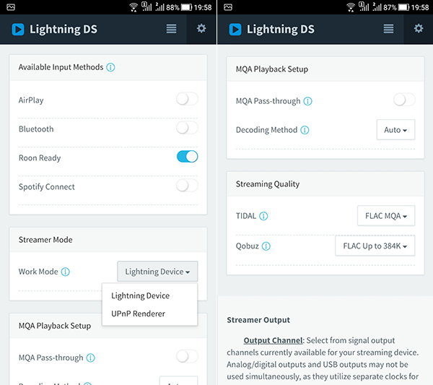Enable Spotify Connect switch
The image size is (433, 385).
pos(187,186)
